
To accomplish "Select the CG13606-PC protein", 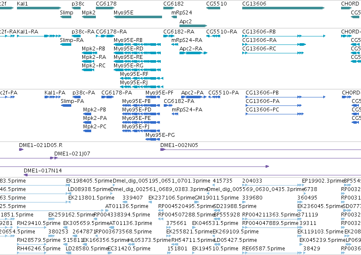I will [274, 114].
